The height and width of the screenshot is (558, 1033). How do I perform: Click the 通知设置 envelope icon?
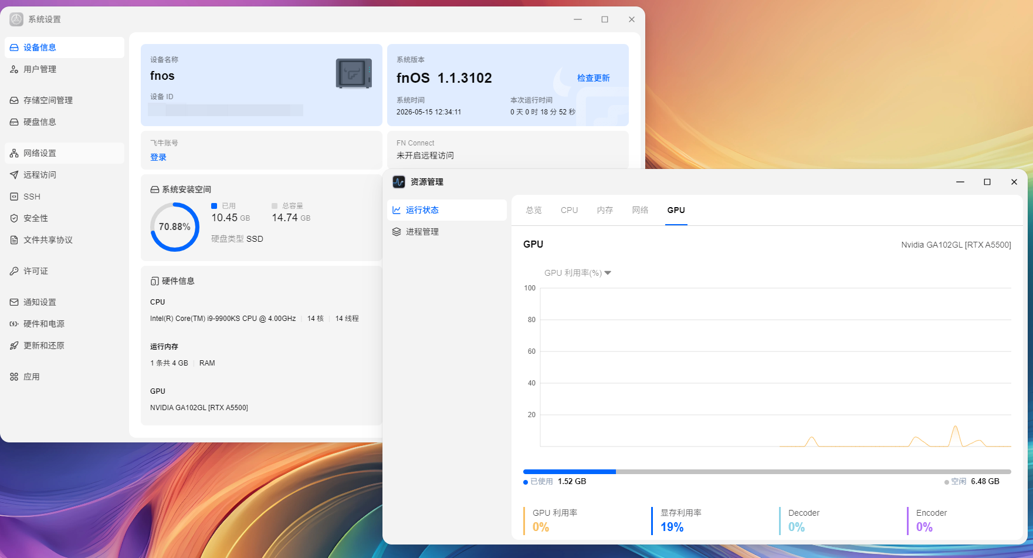(x=14, y=302)
